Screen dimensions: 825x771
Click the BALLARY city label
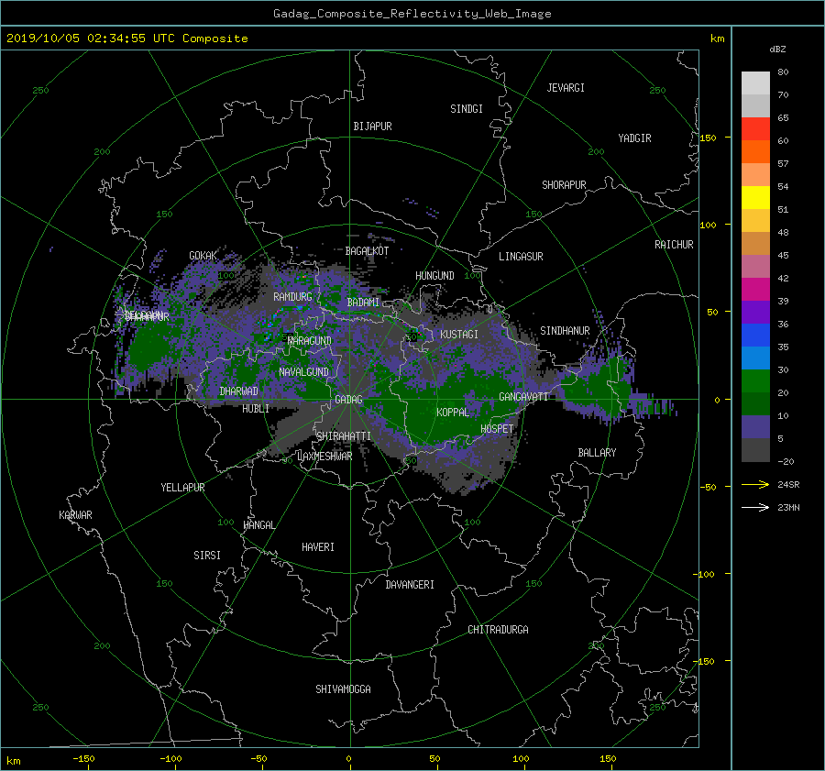[597, 453]
